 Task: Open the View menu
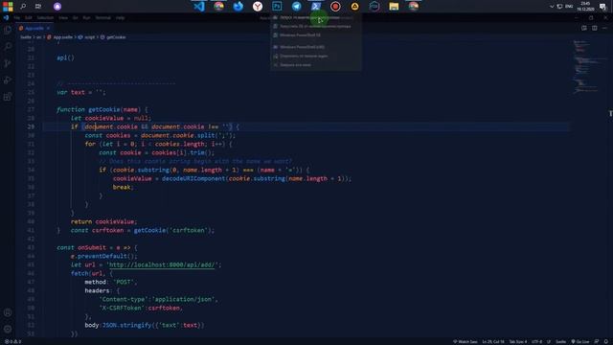tap(63, 17)
